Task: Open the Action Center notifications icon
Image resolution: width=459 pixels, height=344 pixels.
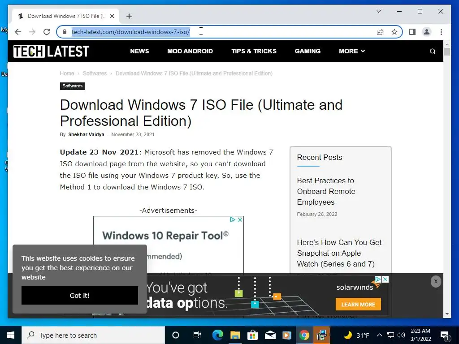Action: 445,335
